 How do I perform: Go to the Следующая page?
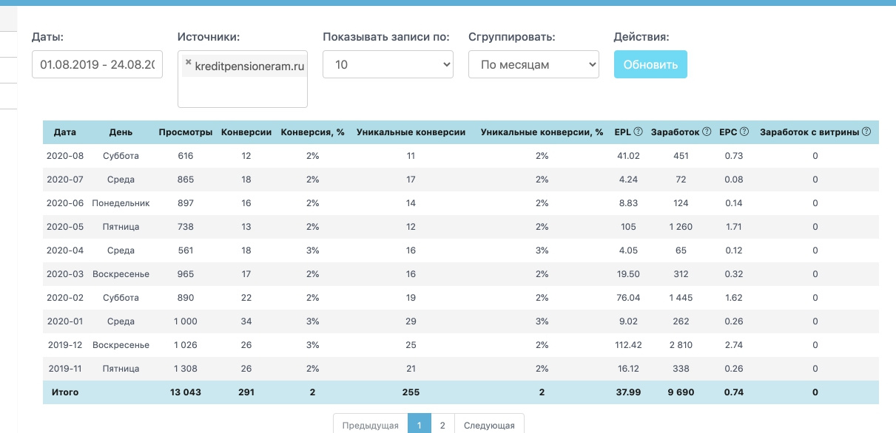point(489,425)
